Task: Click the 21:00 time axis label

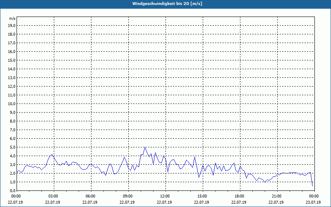Action: pyautogui.click(x=276, y=196)
